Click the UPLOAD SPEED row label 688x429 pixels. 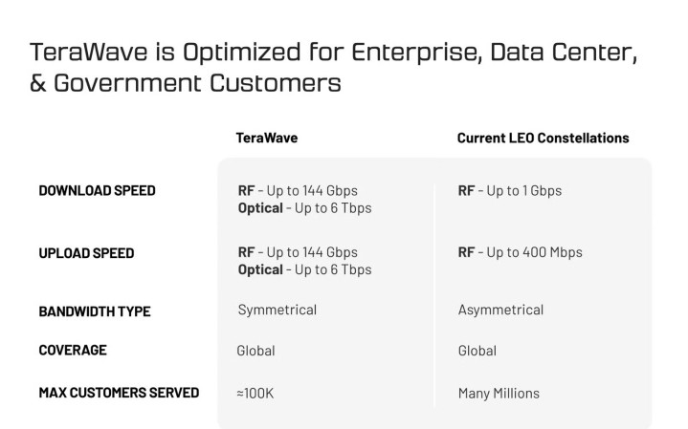coord(86,253)
